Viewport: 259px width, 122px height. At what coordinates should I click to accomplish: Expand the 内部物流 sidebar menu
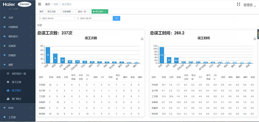click(x=18, y=27)
